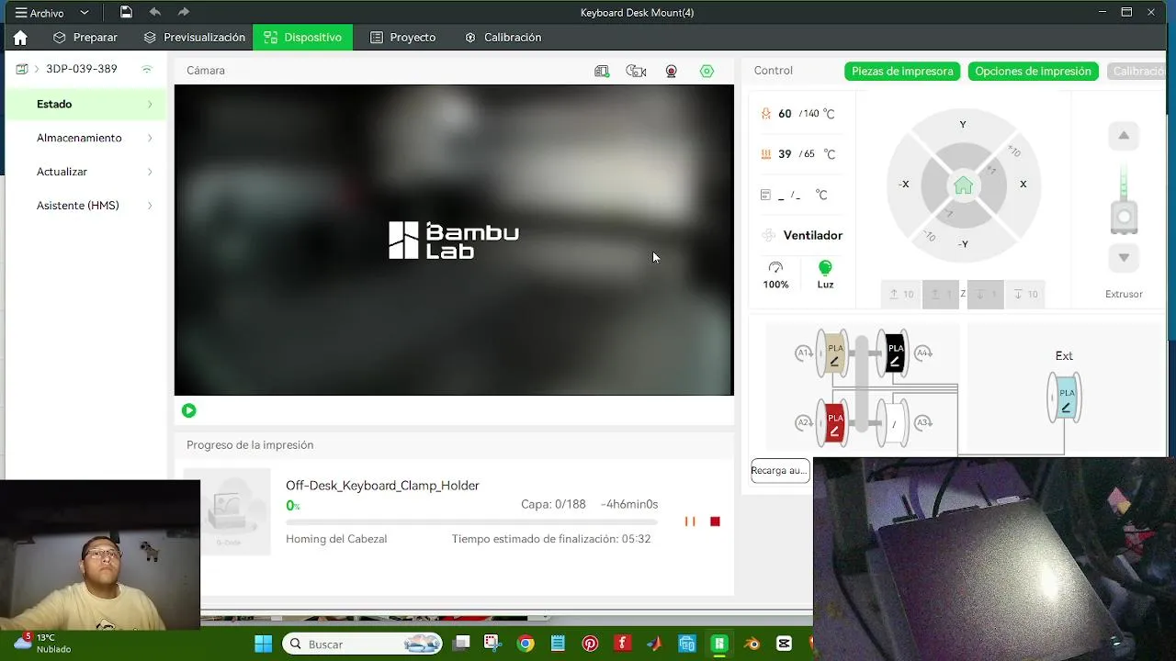Check the printer WiFi signal icon
Viewport: 1176px width, 661px height.
[146, 69]
